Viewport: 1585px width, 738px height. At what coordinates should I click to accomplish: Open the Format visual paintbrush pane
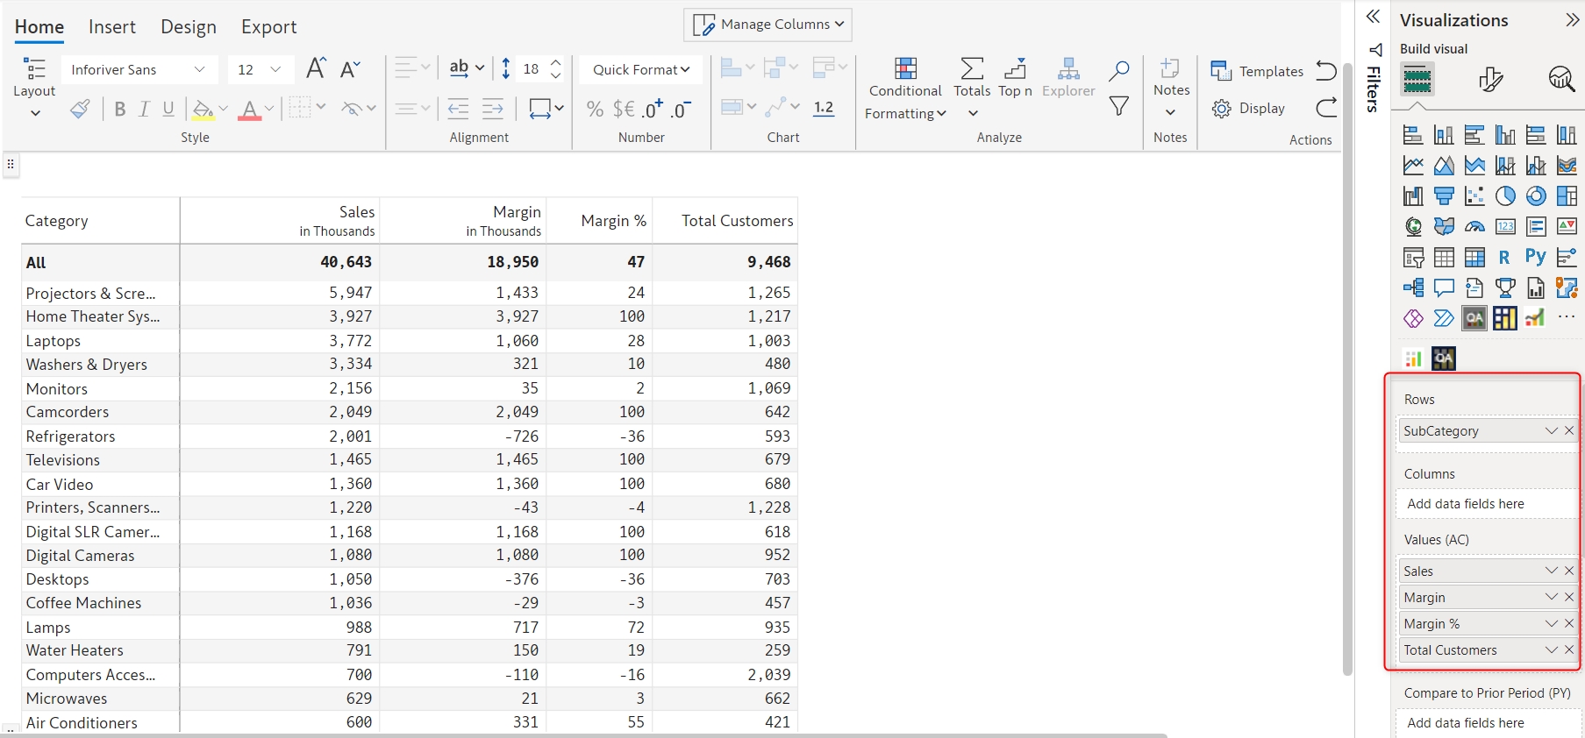[1490, 80]
